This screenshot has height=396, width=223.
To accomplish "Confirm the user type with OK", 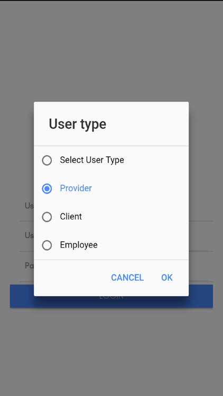I will (167, 278).
